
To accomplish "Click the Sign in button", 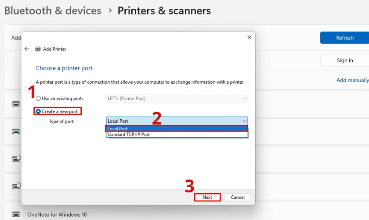I will [x=344, y=60].
